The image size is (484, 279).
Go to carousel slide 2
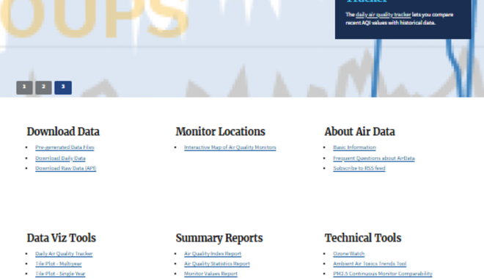click(43, 88)
